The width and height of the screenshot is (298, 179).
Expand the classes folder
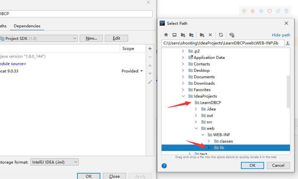click(x=209, y=141)
